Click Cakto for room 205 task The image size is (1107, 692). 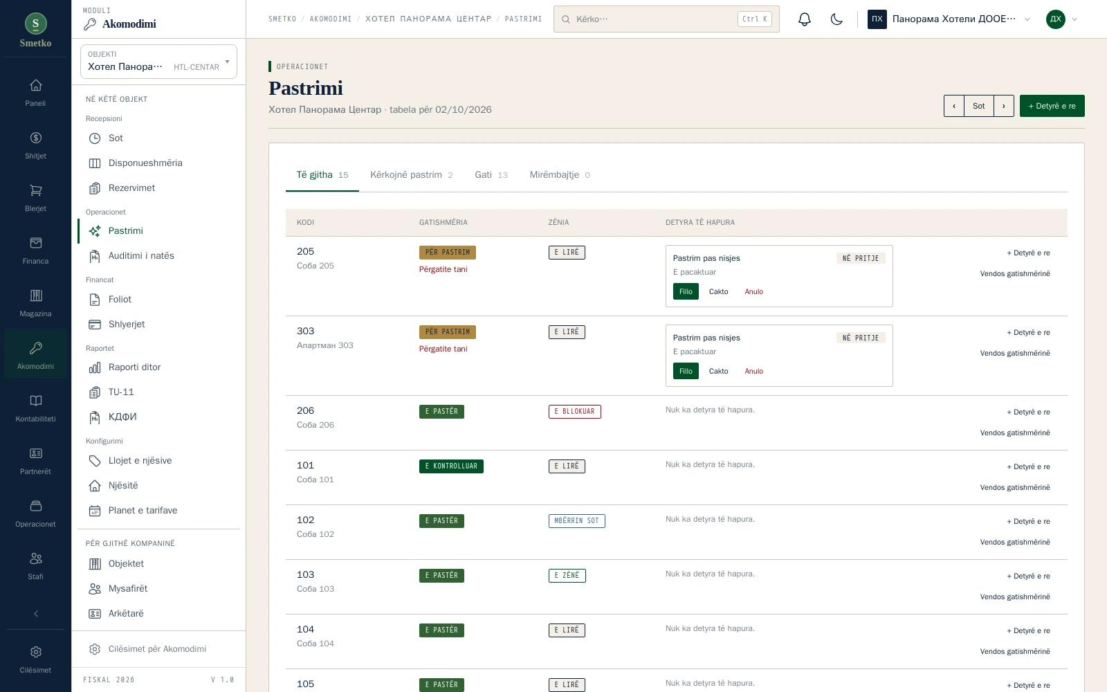tap(718, 292)
